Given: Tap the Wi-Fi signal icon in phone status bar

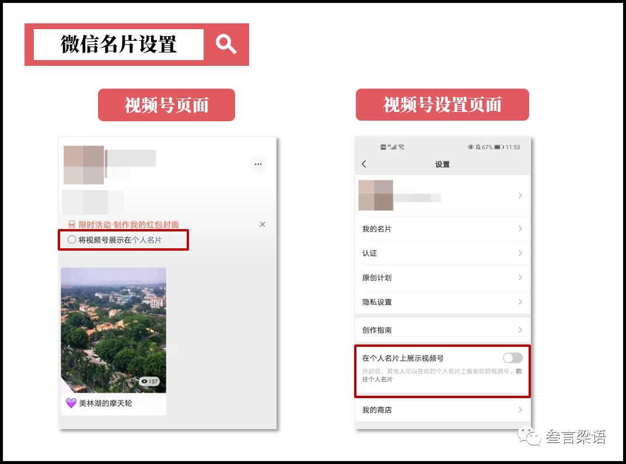Looking at the screenshot, I should pos(401,147).
